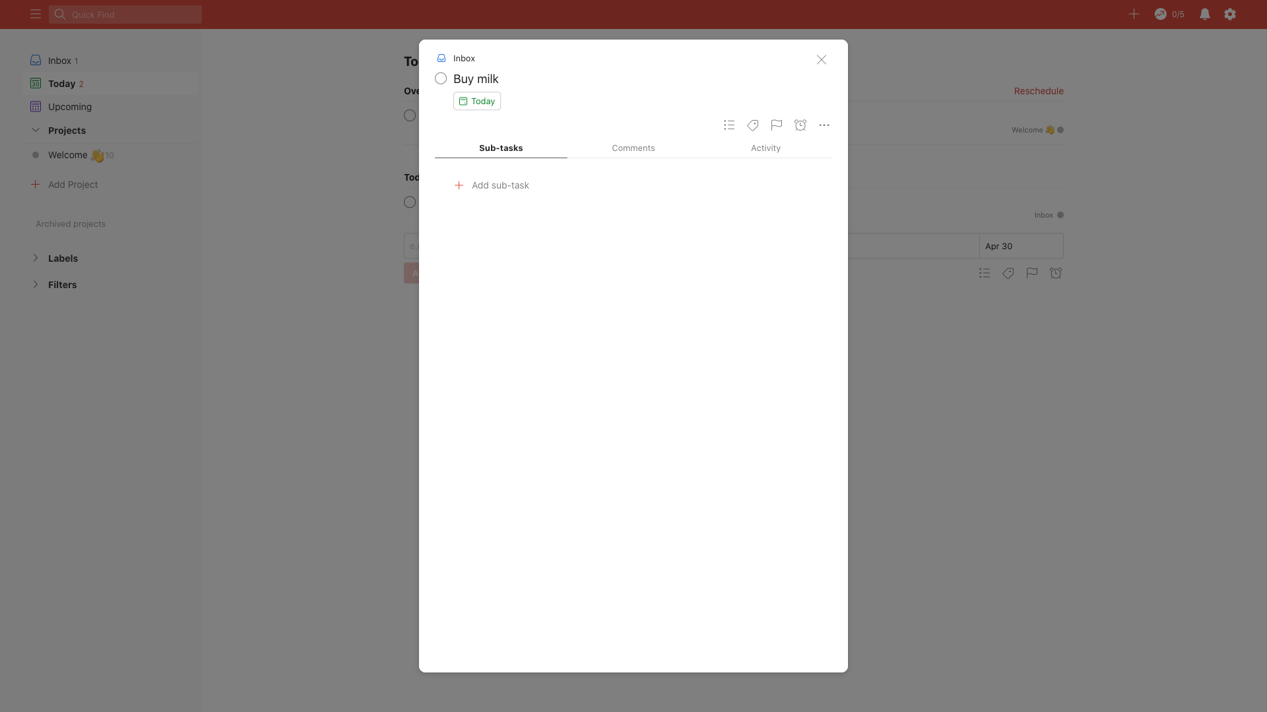Screen dimensions: 1267x712
Task: Collapse the Projects section
Action: pyautogui.click(x=35, y=130)
